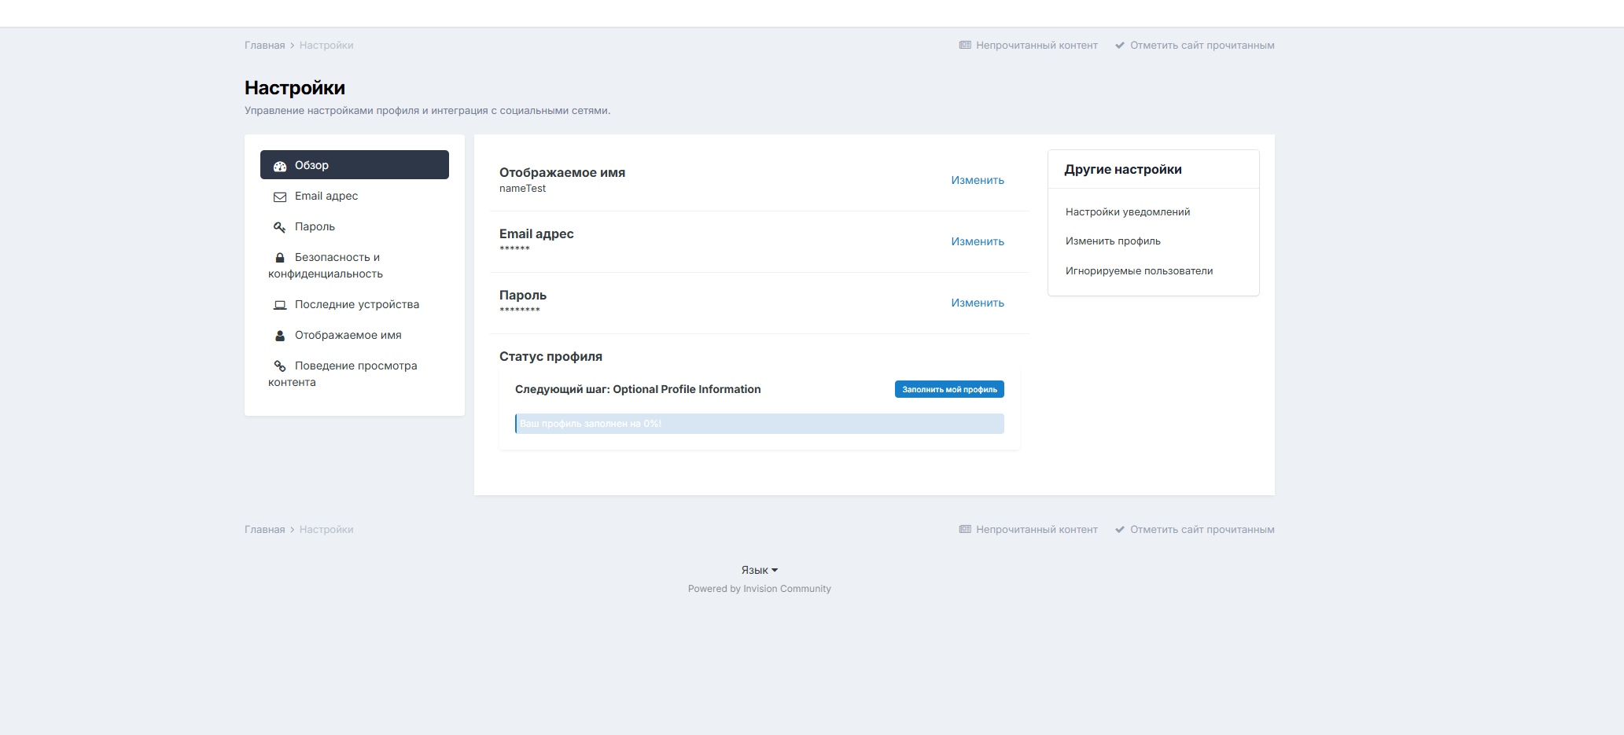
Task: Click Главная in the bottom breadcrumb
Action: point(264,530)
